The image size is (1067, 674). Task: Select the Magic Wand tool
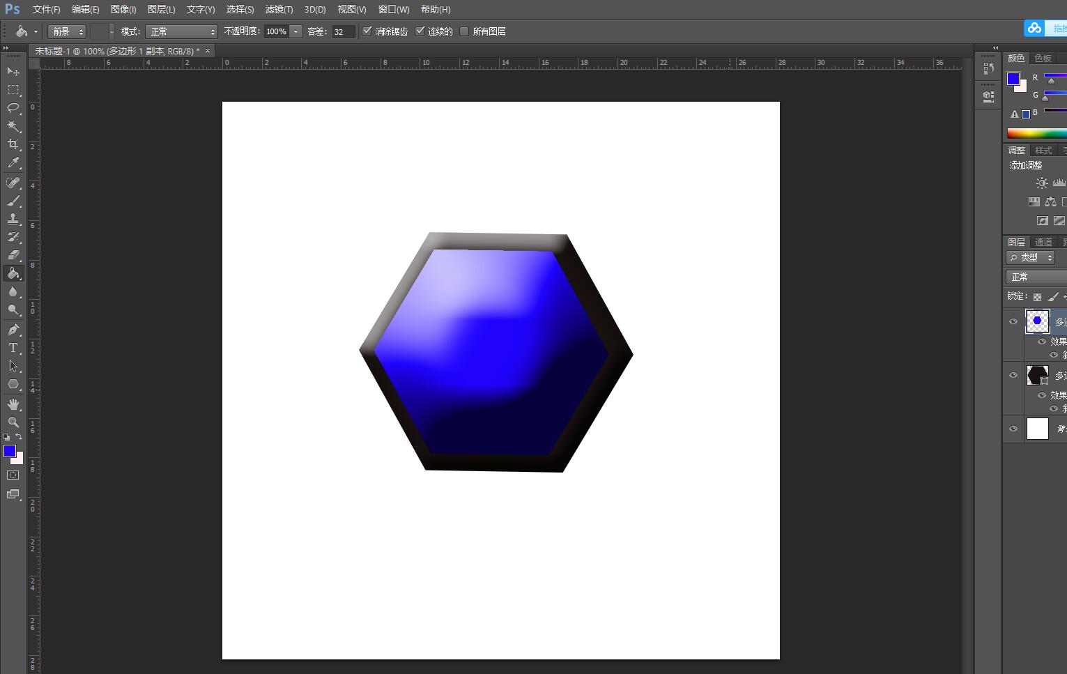pyautogui.click(x=13, y=126)
